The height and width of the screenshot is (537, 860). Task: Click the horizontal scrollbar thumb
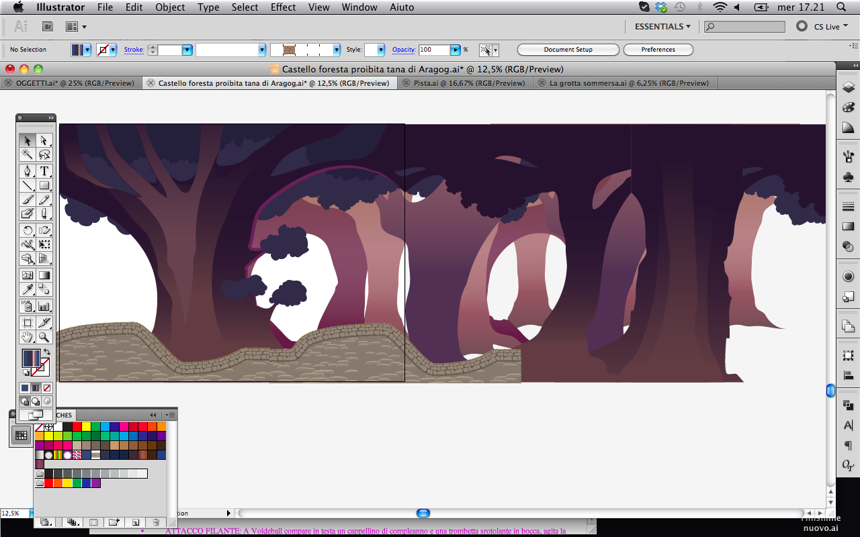pyautogui.click(x=423, y=513)
